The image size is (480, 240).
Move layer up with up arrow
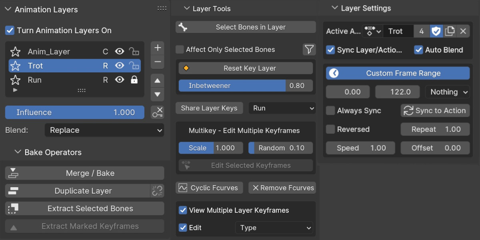(x=158, y=80)
